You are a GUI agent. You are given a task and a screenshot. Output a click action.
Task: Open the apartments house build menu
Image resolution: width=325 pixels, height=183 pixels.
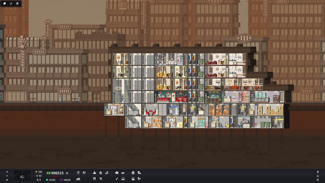tap(100, 172)
